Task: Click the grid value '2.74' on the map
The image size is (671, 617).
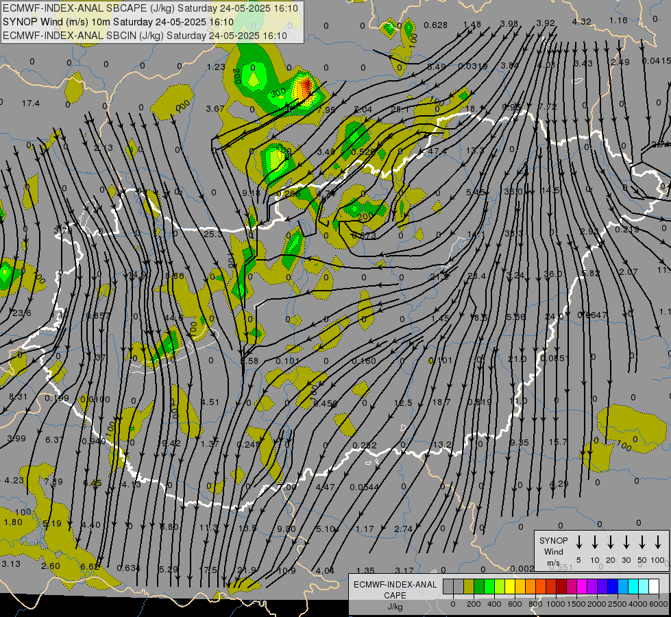Action: click(x=403, y=529)
